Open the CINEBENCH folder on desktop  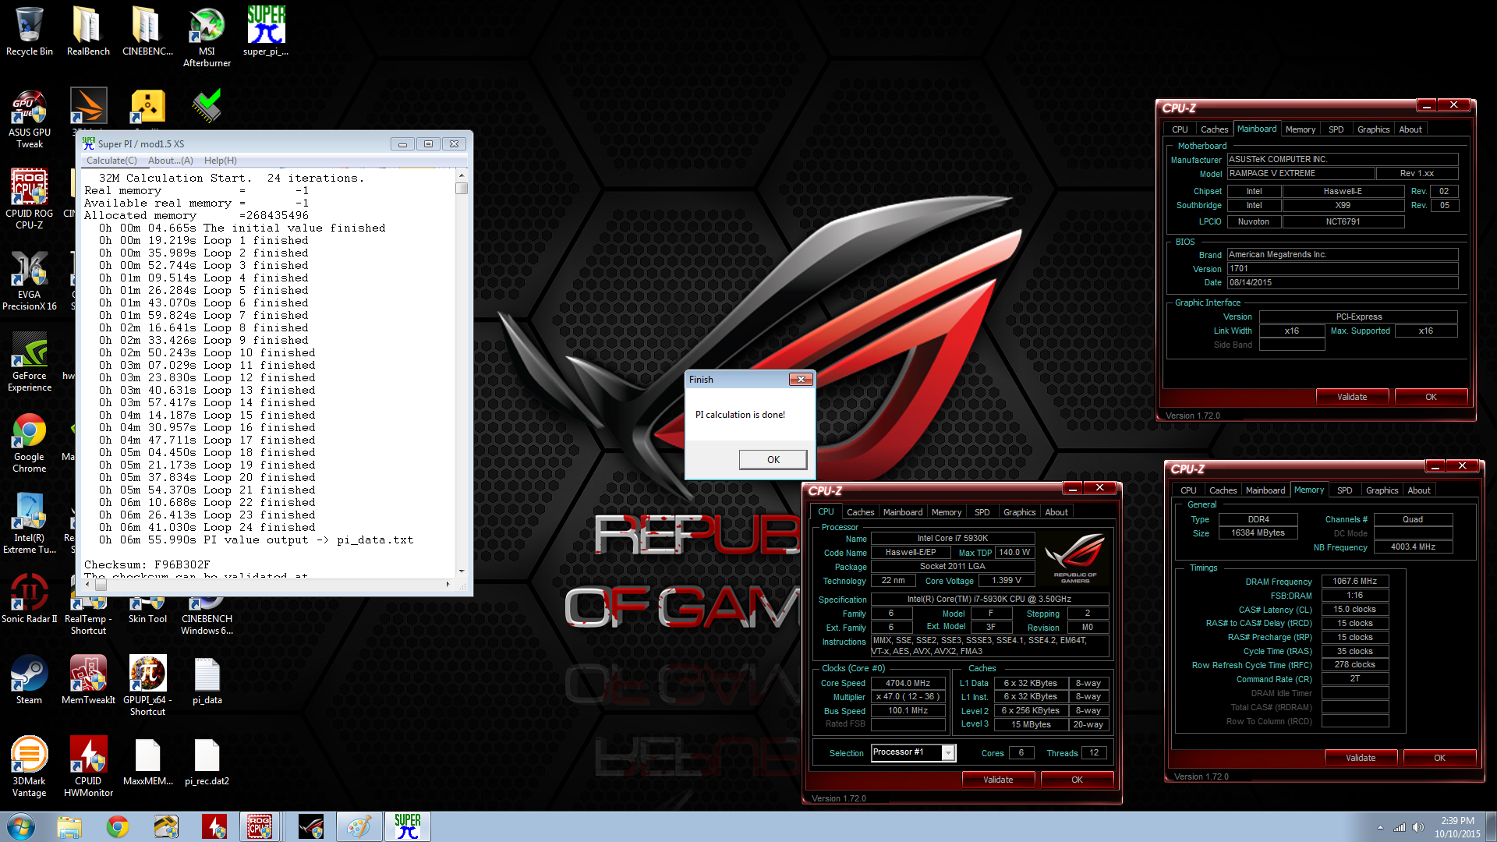(147, 32)
